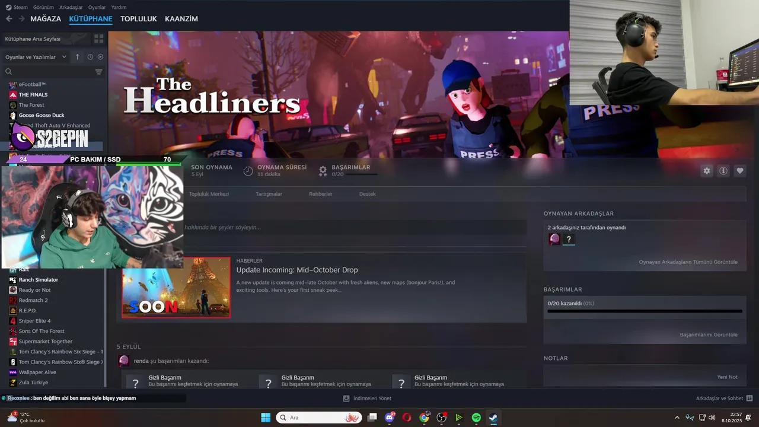Select the KÜTÜPHANE tab
Screen dimensions: 759x427
pyautogui.click(x=91, y=19)
